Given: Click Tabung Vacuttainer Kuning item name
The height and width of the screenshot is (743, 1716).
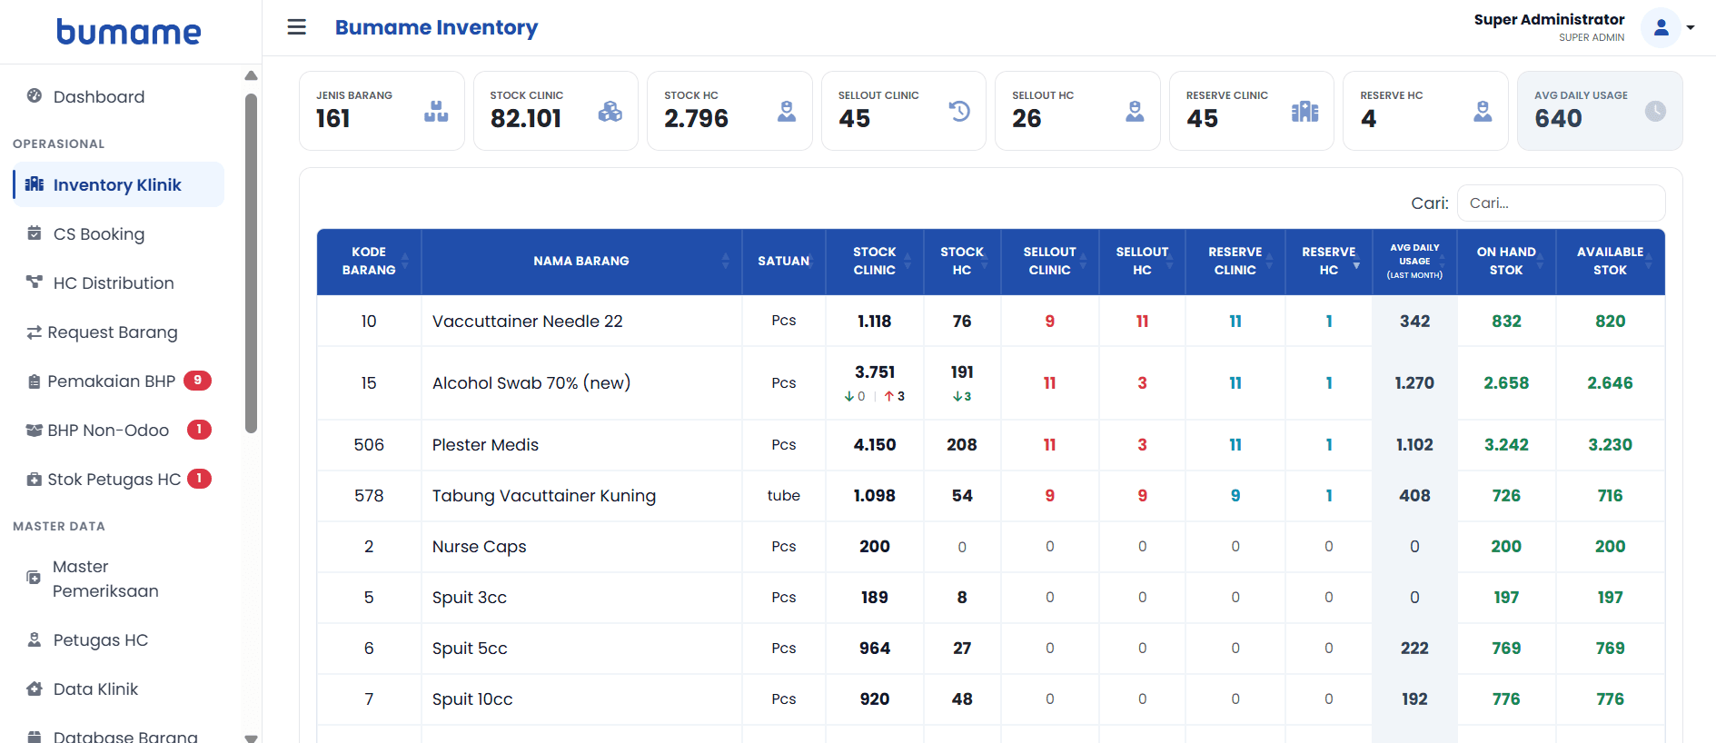Looking at the screenshot, I should (x=544, y=496).
